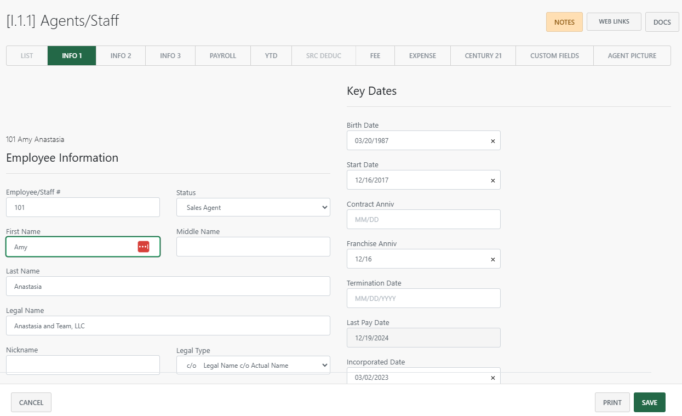Open the INFO 2 tab
This screenshot has height=416, width=682.
point(121,55)
